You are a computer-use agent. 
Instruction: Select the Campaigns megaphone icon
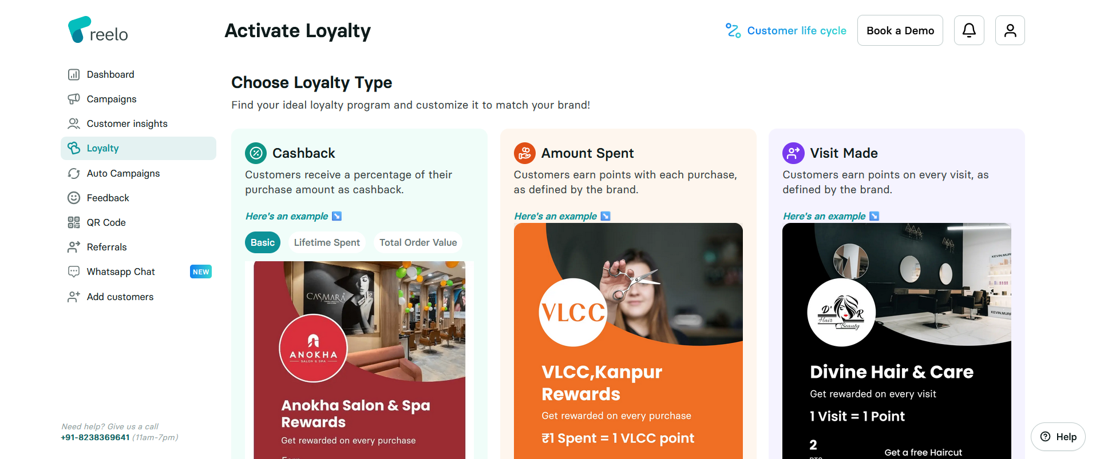[74, 98]
